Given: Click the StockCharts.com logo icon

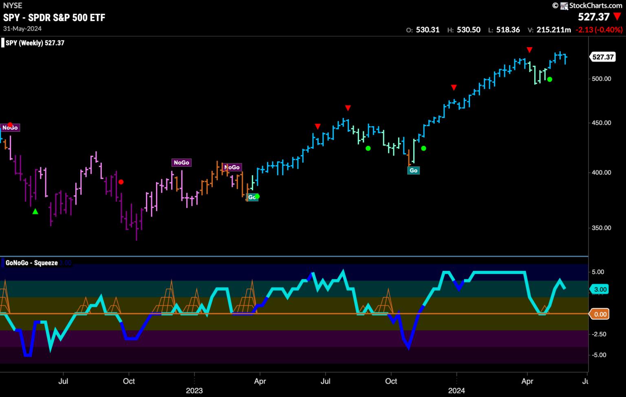Looking at the screenshot, I should coord(564,6).
